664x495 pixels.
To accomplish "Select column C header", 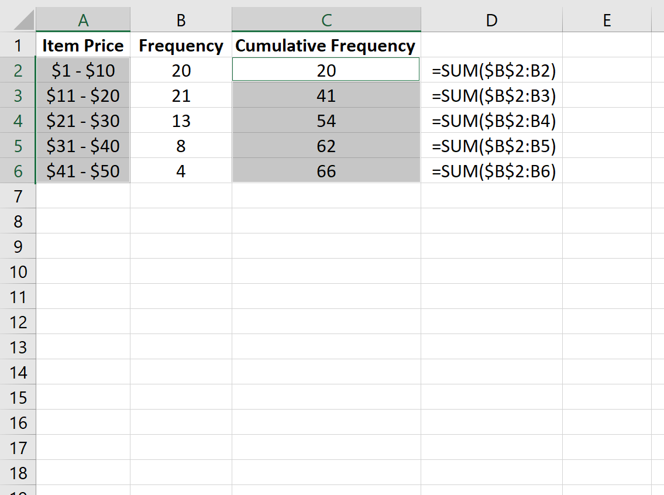I will coord(326,20).
